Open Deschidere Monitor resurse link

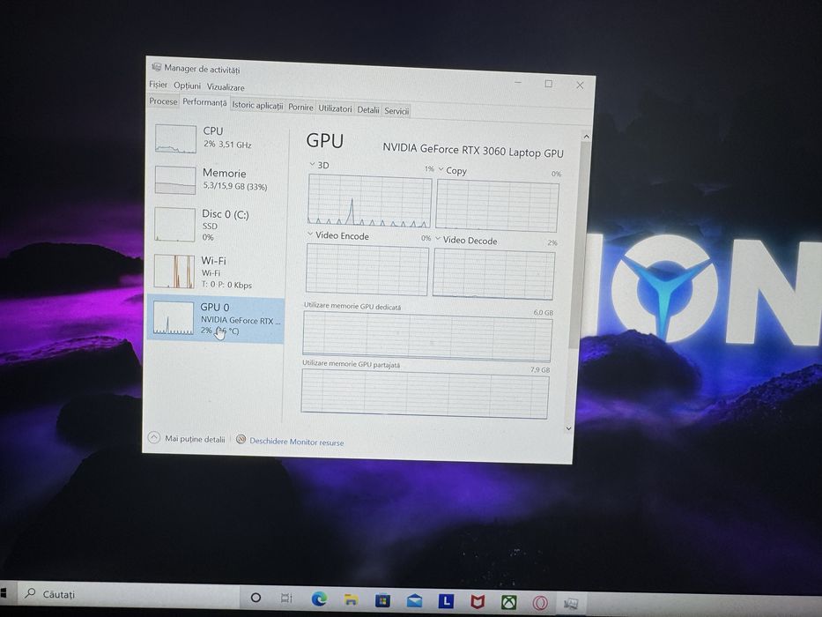pos(297,442)
